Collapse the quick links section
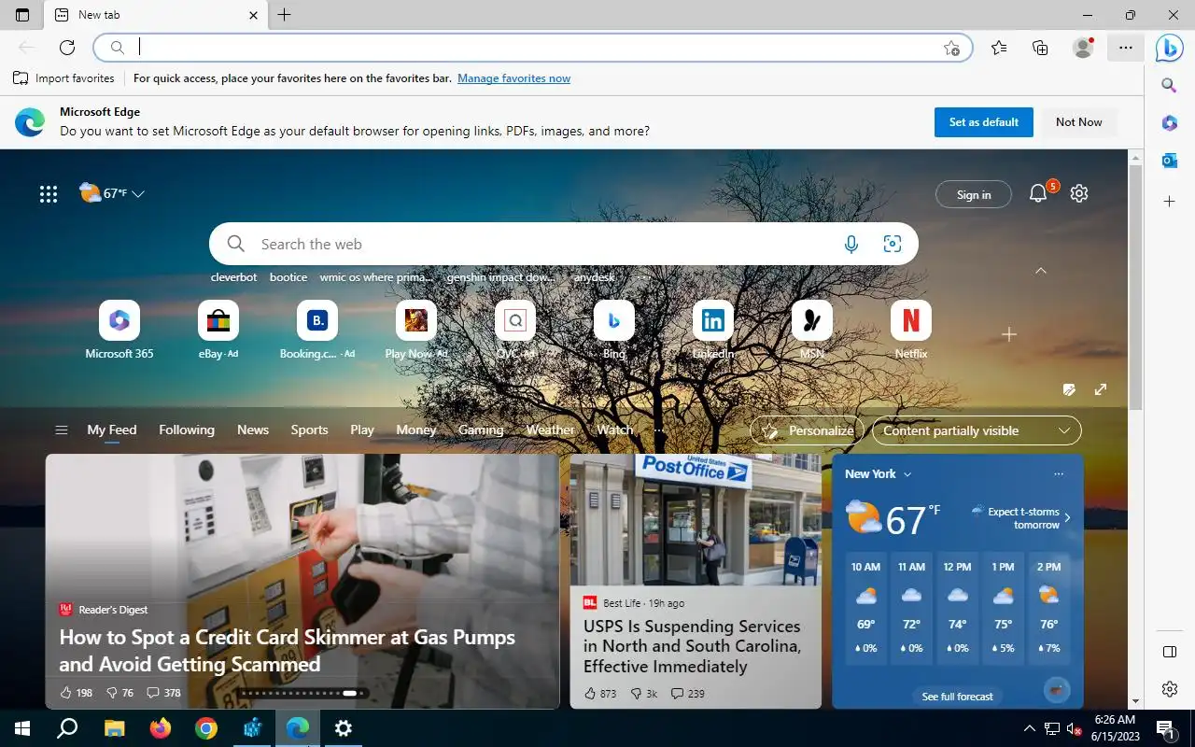The height and width of the screenshot is (747, 1195). pos(1041,271)
